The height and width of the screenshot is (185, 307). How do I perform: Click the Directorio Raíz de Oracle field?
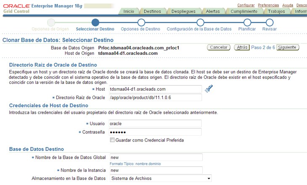(x=155, y=97)
